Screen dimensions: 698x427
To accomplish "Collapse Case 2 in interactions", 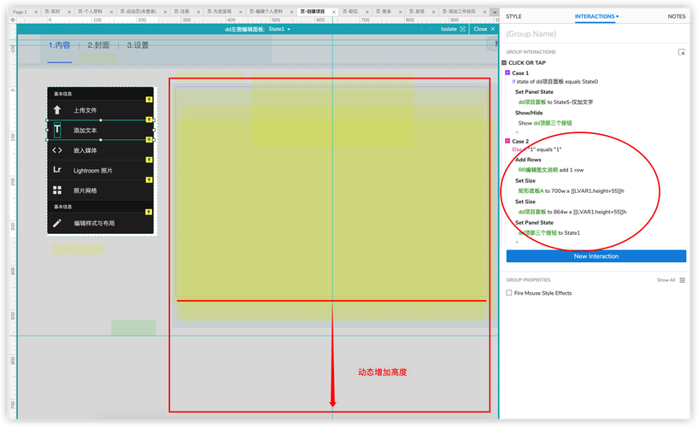I will [x=507, y=141].
